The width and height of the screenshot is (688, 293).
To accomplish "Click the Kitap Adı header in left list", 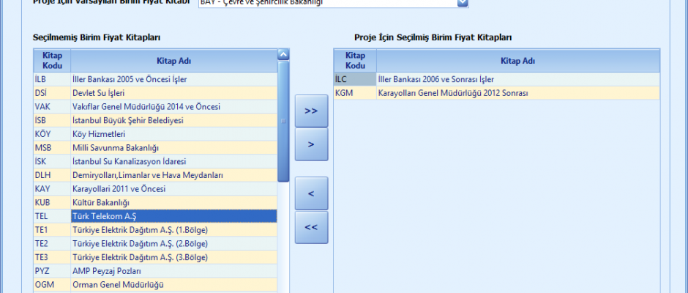I will coord(173,60).
